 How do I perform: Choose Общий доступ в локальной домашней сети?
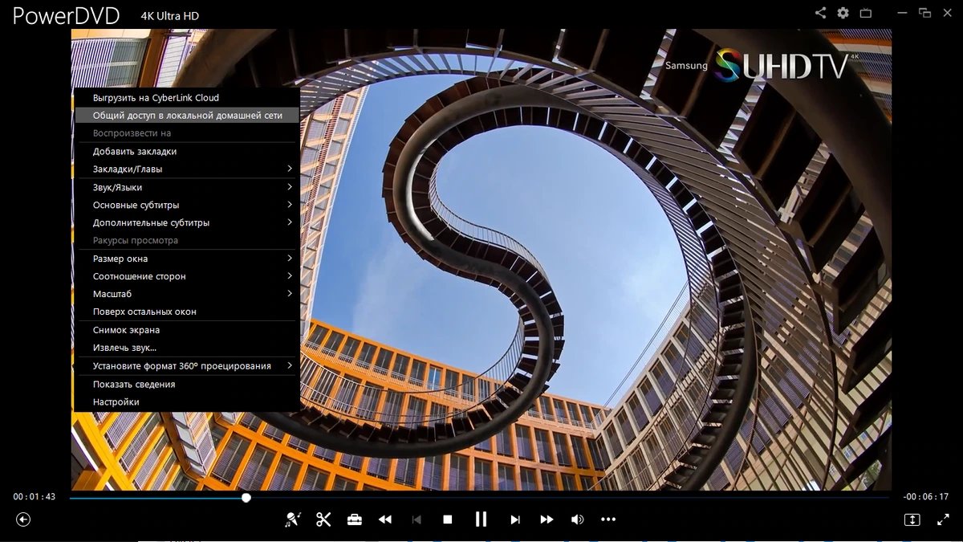187,116
